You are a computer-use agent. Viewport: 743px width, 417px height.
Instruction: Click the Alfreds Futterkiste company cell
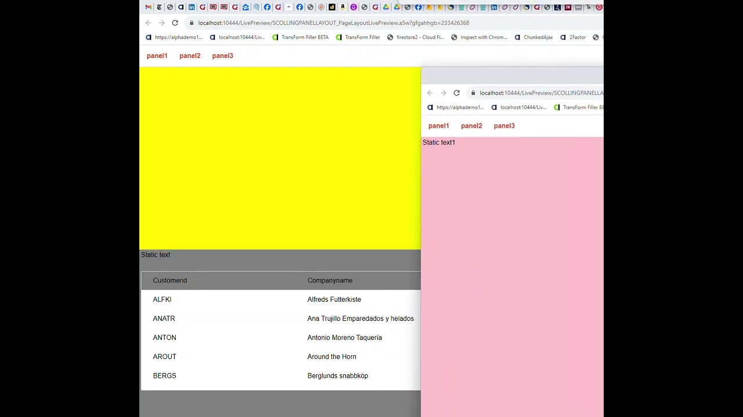click(x=334, y=299)
